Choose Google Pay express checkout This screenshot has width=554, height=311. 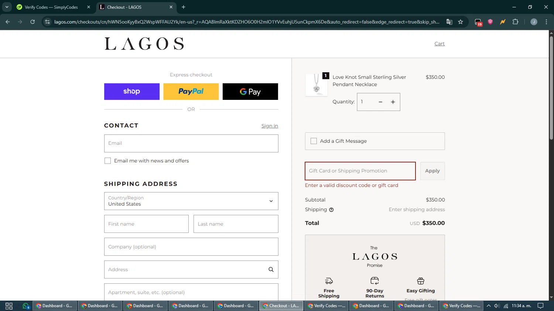point(250,91)
